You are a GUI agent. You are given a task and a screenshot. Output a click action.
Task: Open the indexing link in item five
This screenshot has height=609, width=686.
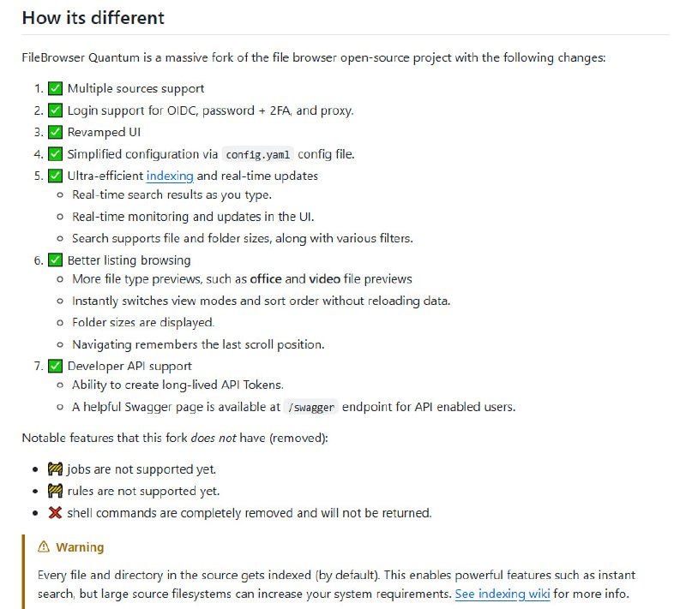[x=170, y=176]
